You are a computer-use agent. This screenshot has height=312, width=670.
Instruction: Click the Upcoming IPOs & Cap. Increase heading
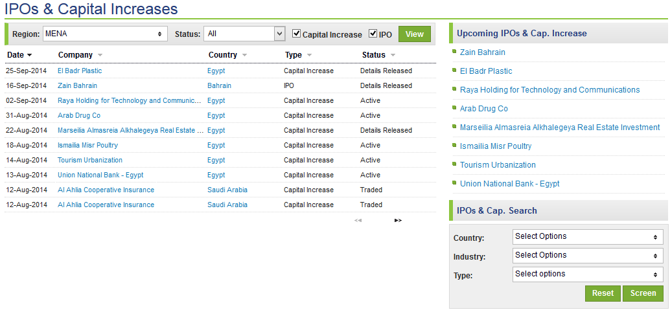click(522, 33)
